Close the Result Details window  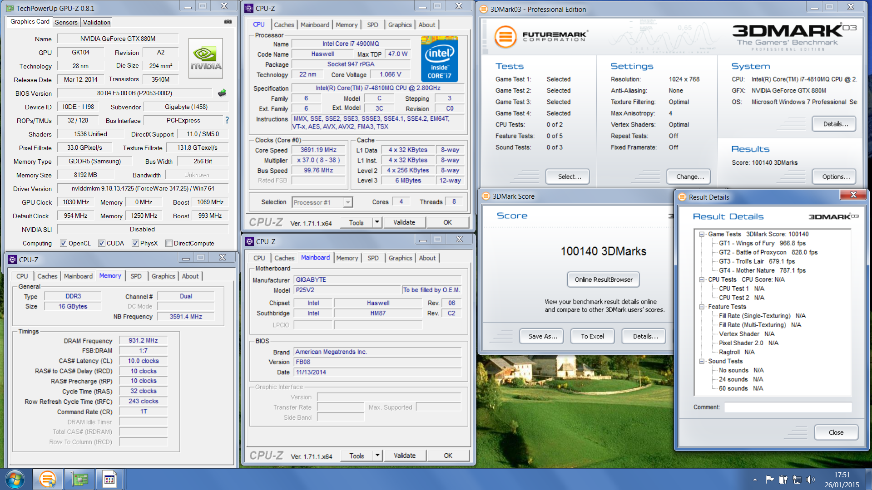pyautogui.click(x=853, y=195)
